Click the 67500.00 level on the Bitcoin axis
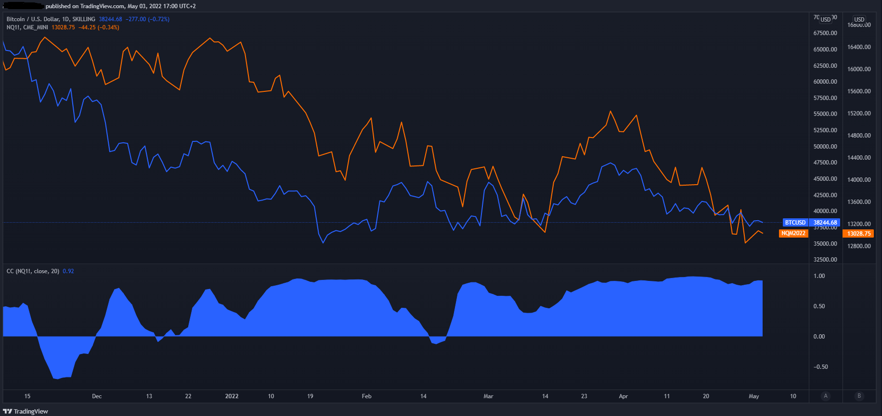This screenshot has height=416, width=882. tap(825, 33)
